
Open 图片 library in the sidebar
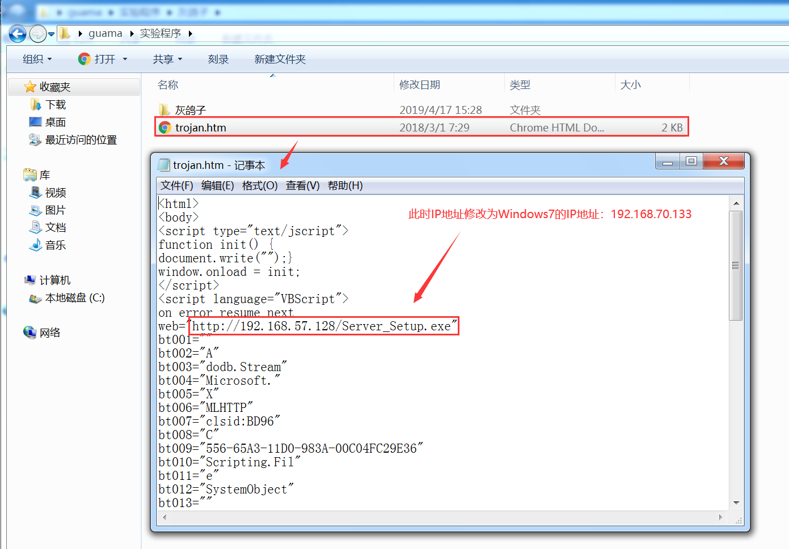pos(56,210)
